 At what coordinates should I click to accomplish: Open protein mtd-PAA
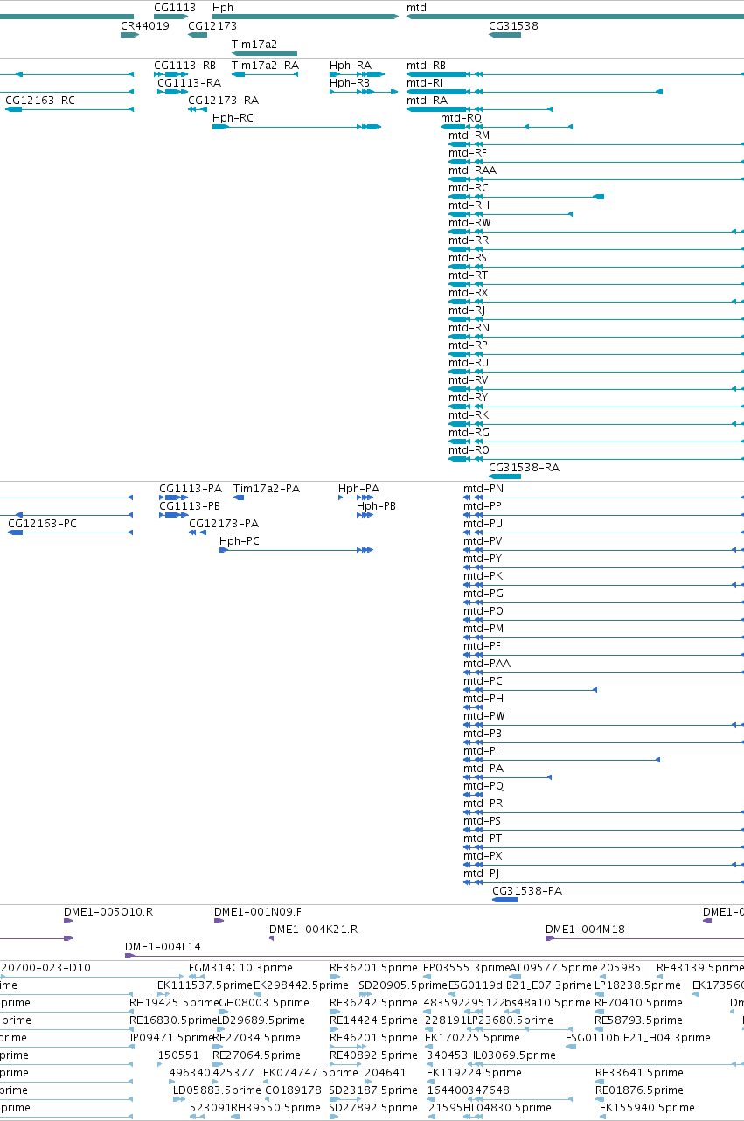click(487, 664)
